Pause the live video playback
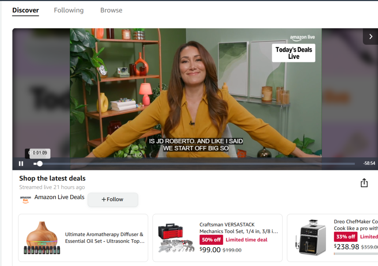378x266 pixels. (21, 164)
